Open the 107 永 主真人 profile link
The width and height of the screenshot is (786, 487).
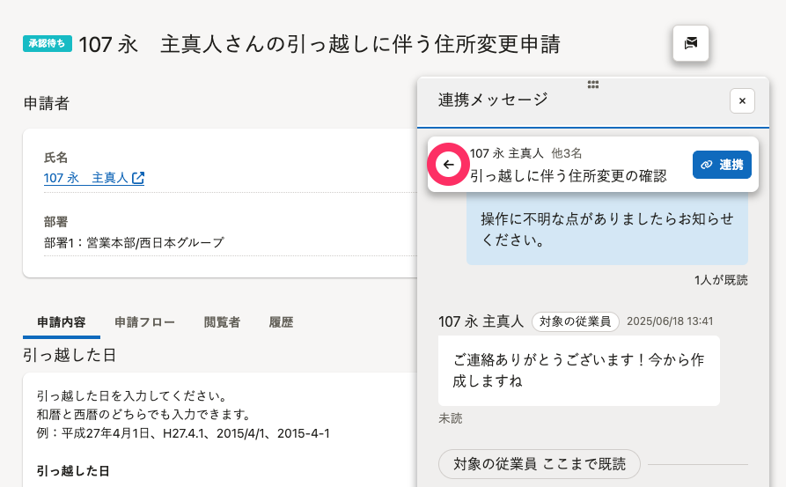[x=86, y=178]
